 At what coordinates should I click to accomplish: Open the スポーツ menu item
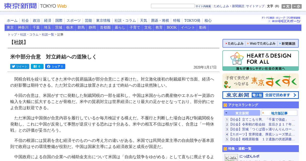click(x=74, y=21)
